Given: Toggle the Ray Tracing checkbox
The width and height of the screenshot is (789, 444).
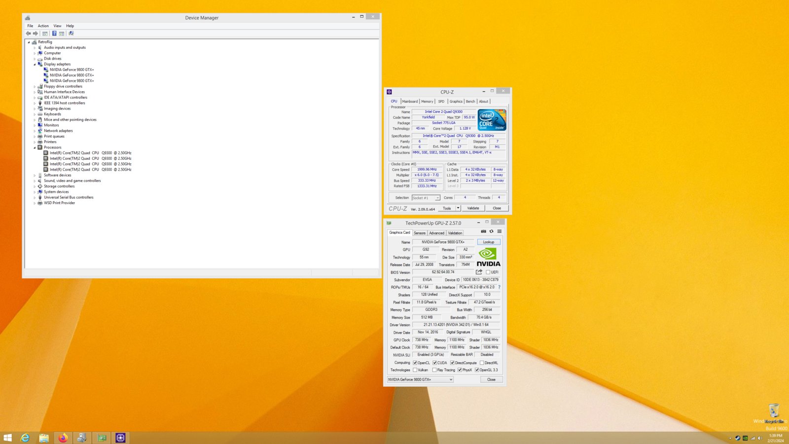Looking at the screenshot, I should tap(434, 370).
